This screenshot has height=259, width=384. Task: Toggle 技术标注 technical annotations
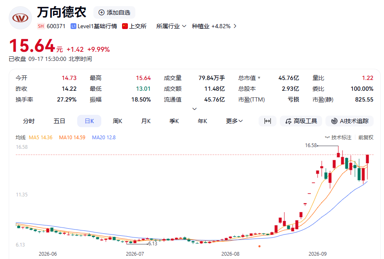click(x=338, y=138)
